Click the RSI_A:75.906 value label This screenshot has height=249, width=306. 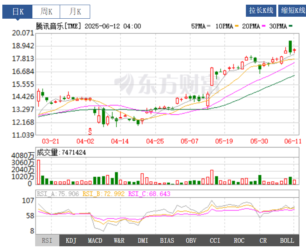pyautogui.click(x=58, y=194)
